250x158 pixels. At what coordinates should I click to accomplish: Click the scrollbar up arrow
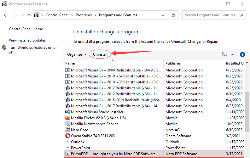(x=247, y=63)
